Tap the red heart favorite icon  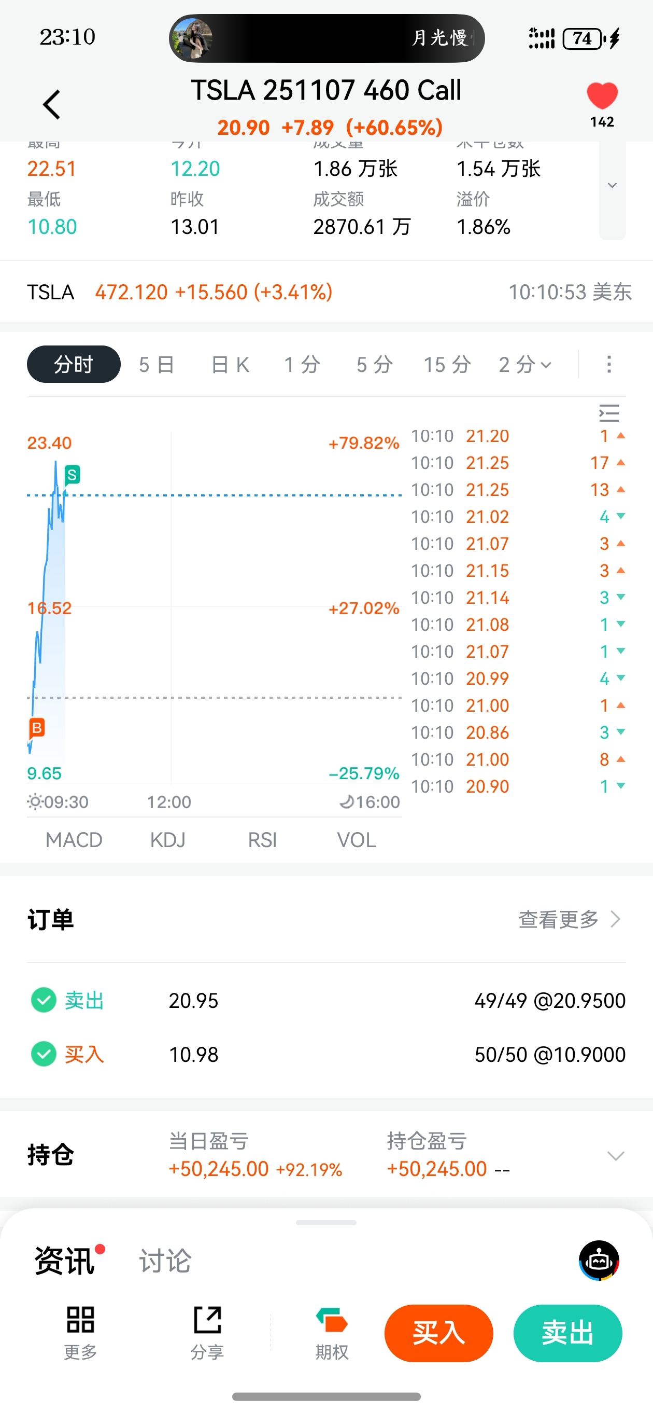click(602, 96)
